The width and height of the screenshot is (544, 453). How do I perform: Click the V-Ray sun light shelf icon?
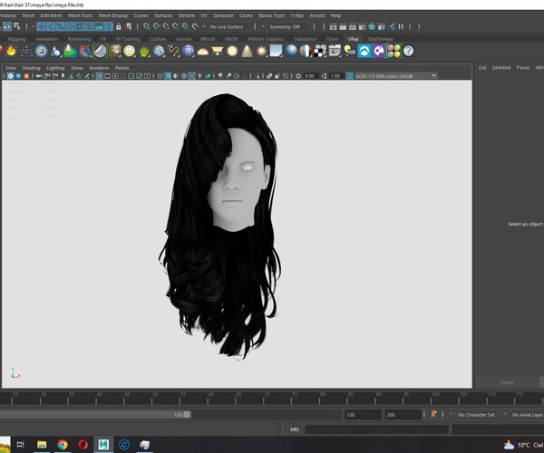pyautogui.click(x=261, y=52)
